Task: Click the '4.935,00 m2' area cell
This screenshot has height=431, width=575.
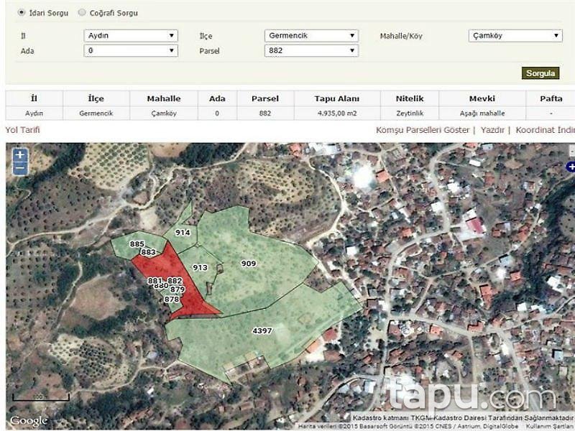Action: point(337,113)
